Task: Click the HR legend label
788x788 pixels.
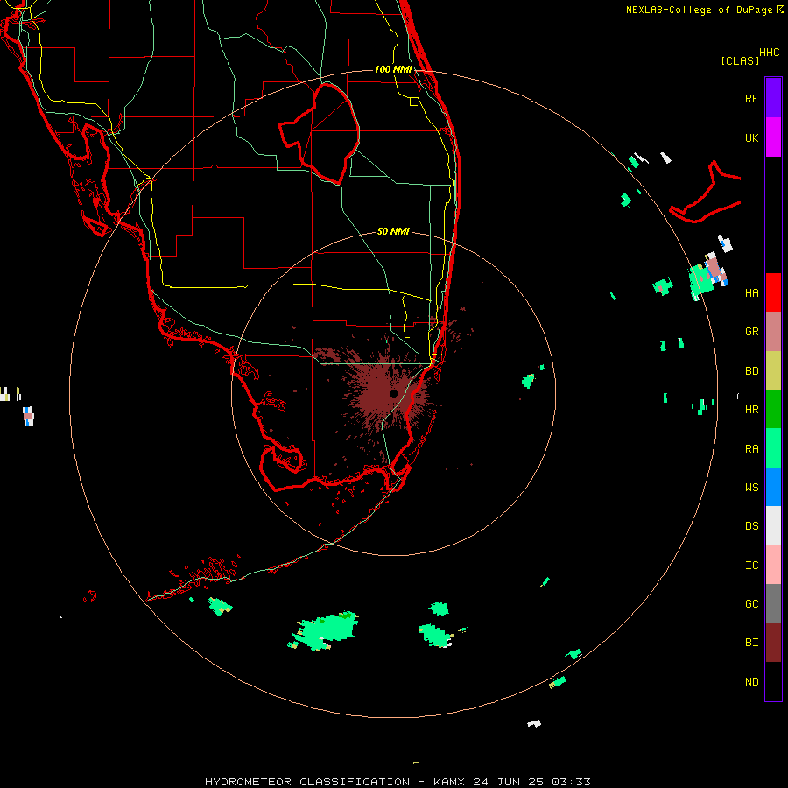Action: pos(751,410)
